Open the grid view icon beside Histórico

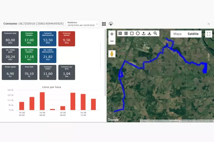[x=104, y=24]
